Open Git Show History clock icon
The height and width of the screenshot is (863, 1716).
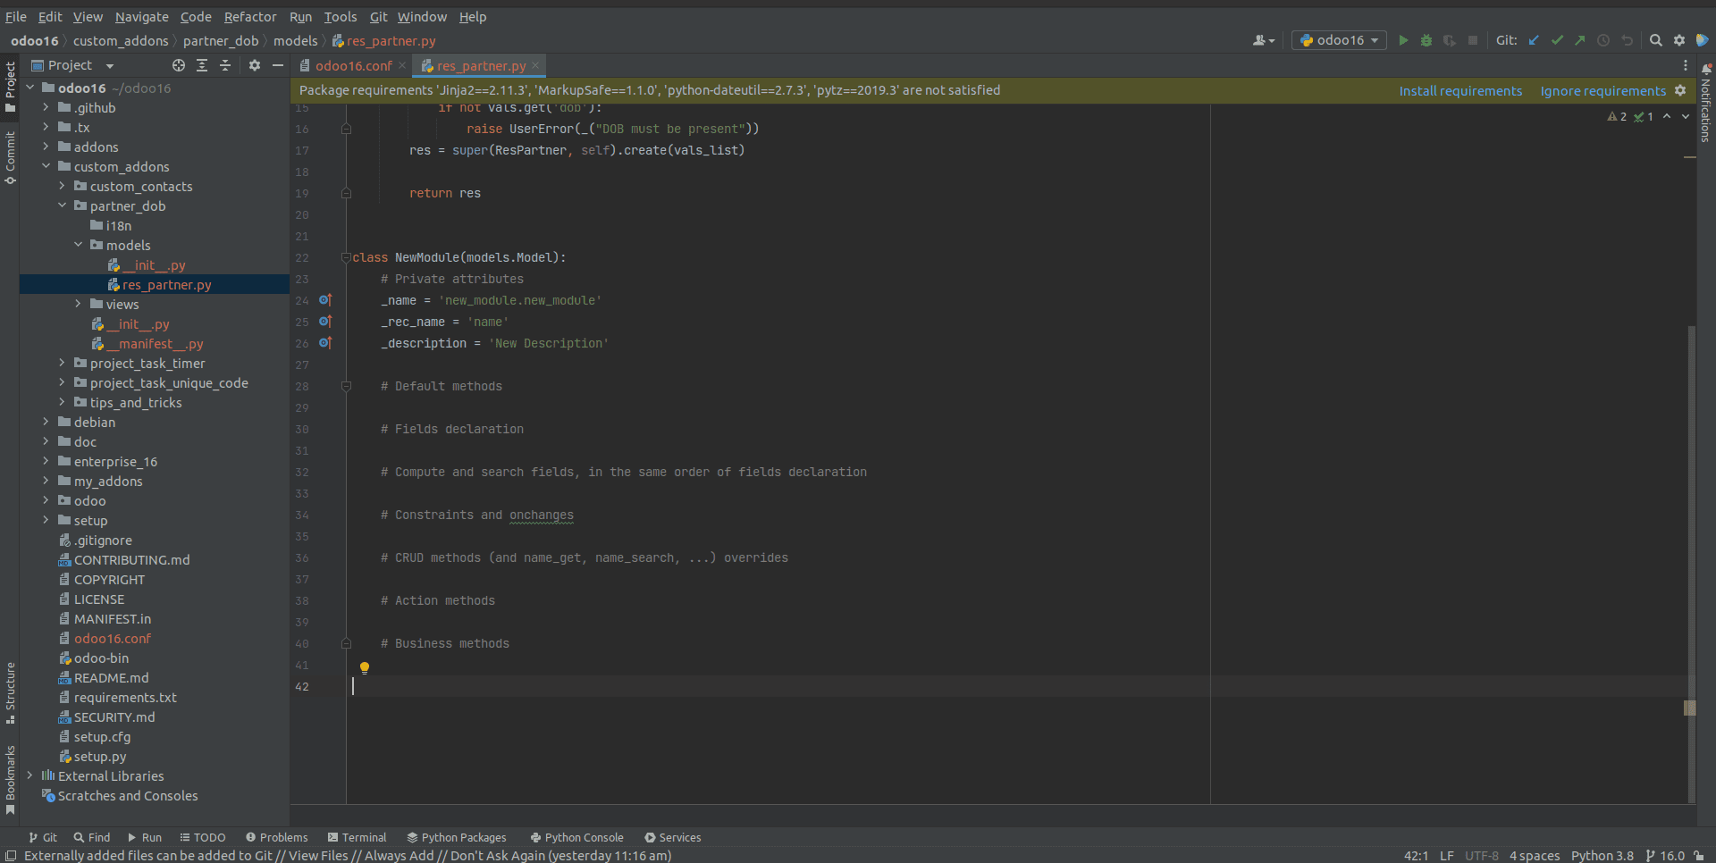click(1603, 40)
